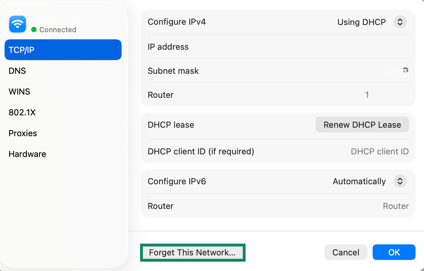Viewport: 424px width, 271px height.
Task: Click the Wi-Fi icon in the sidebar
Action: point(17,24)
